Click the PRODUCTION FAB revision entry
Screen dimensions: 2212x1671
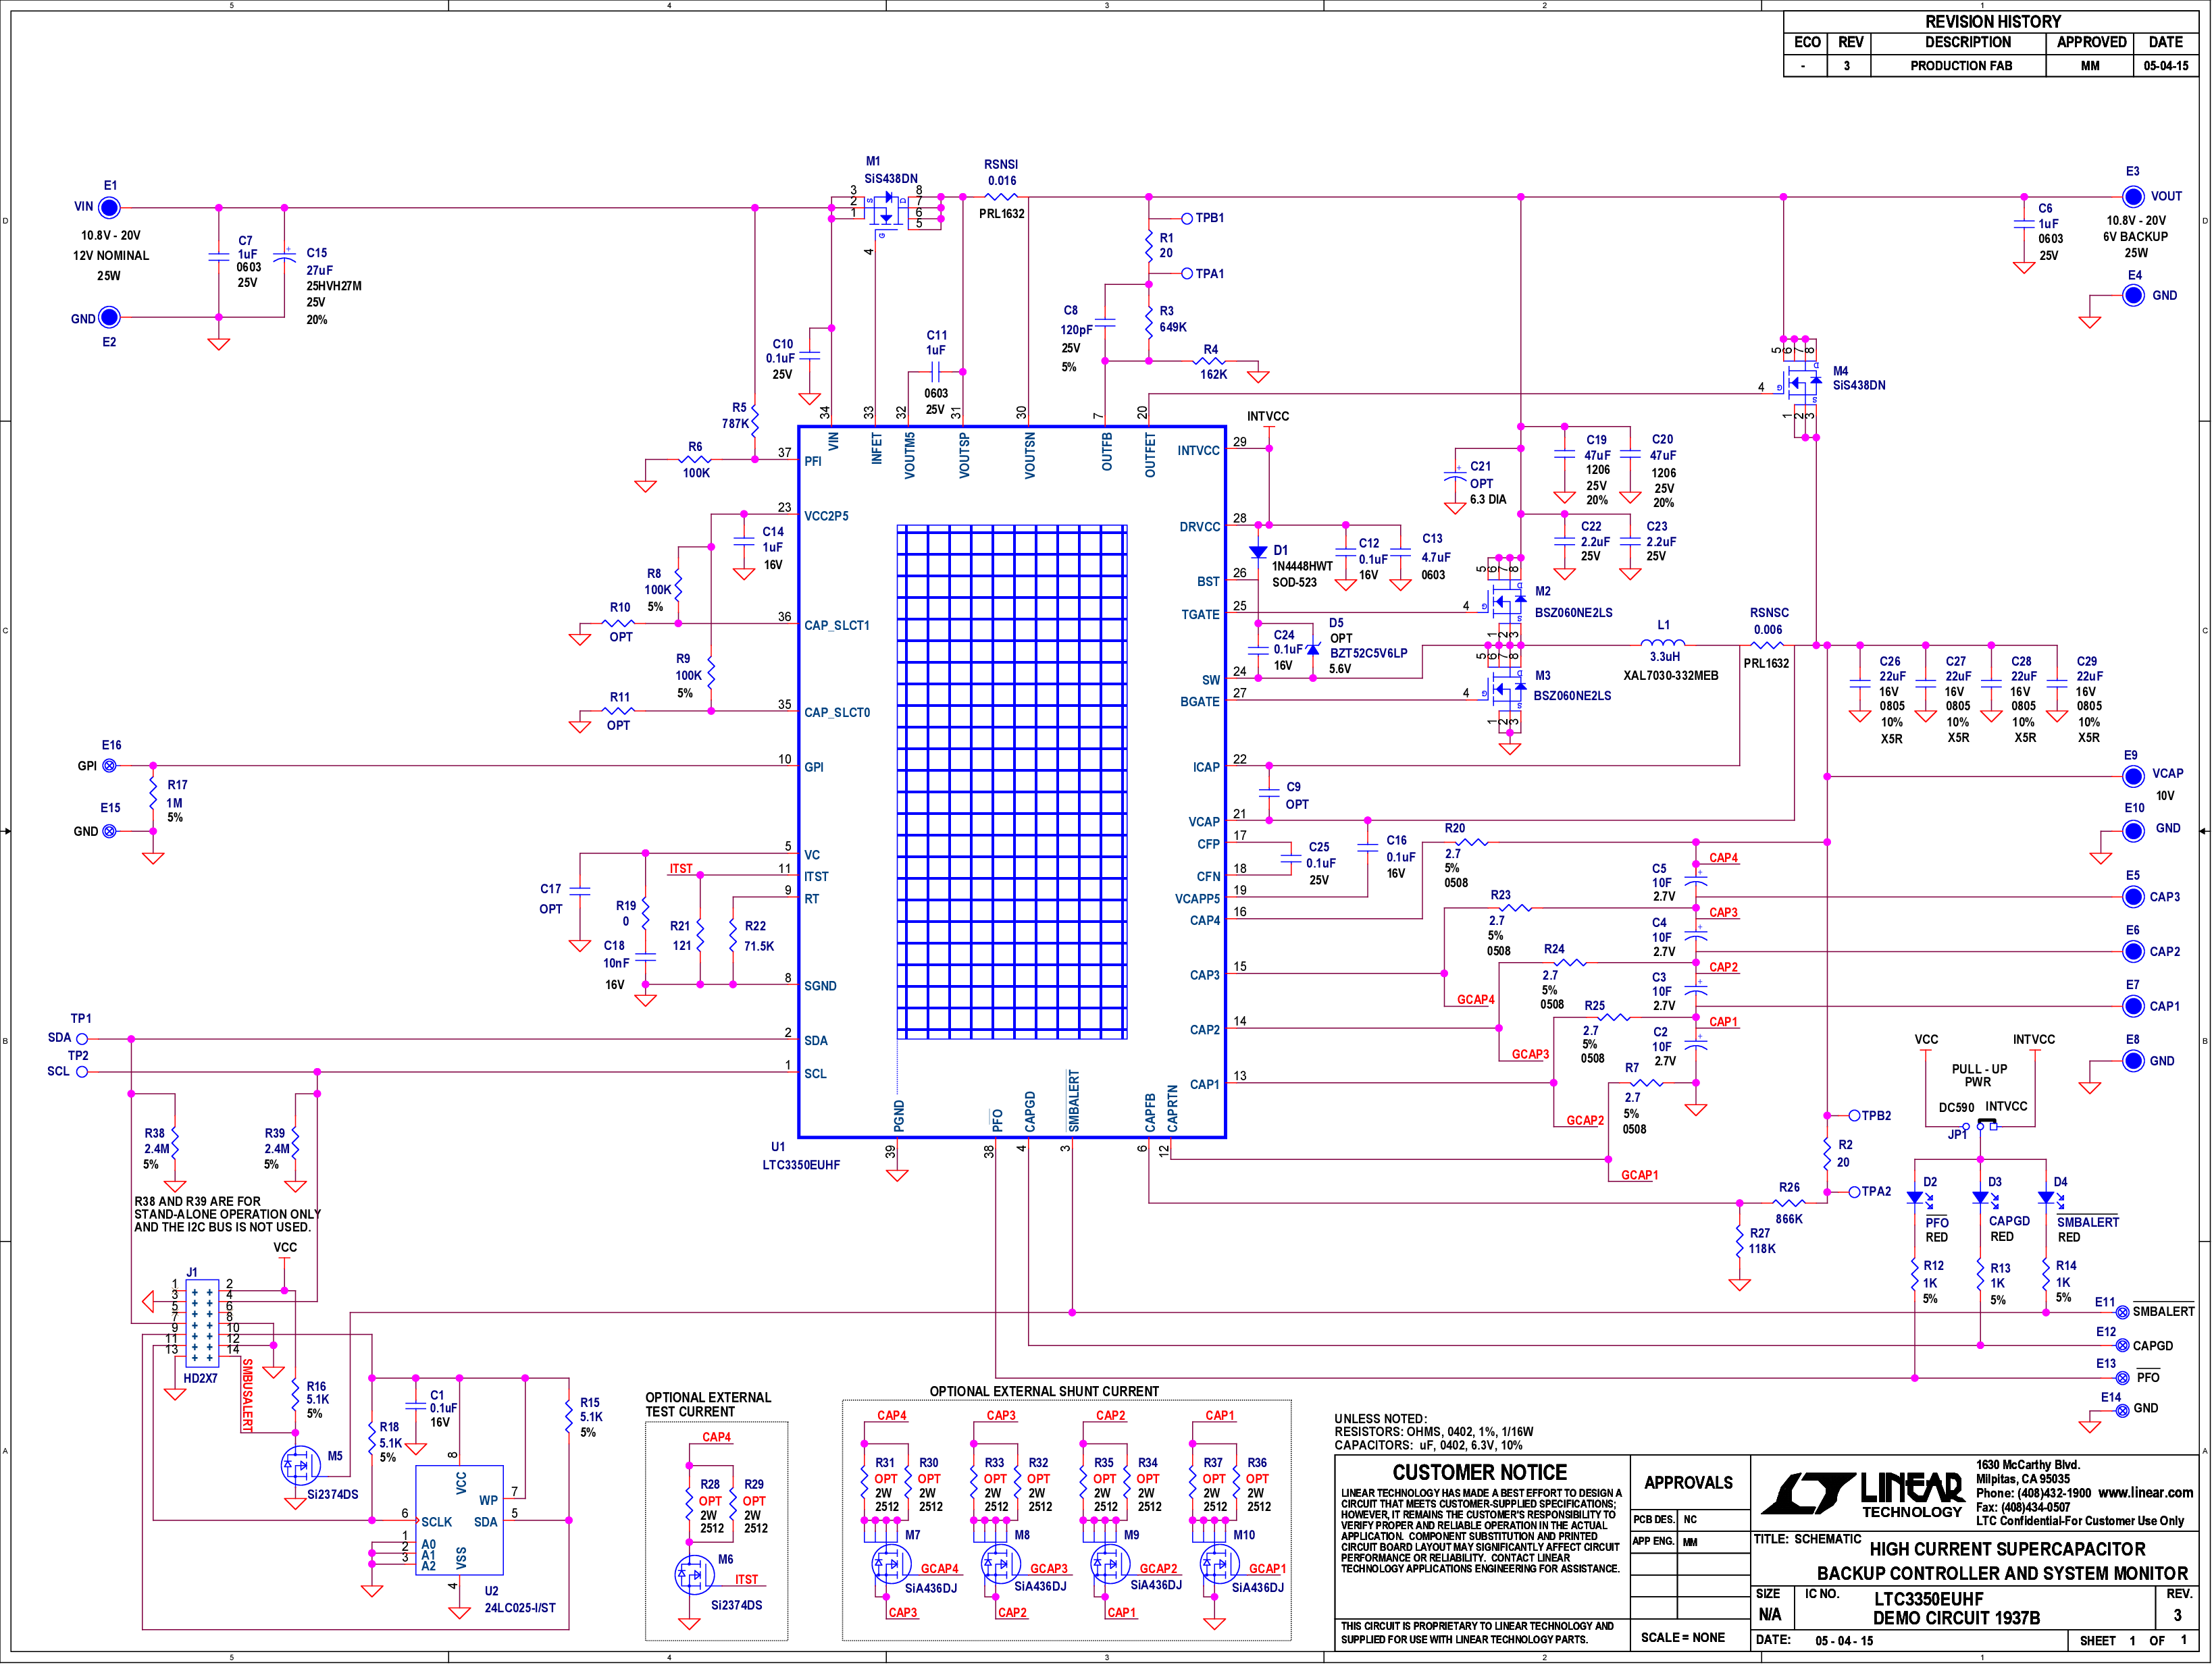tap(1961, 66)
